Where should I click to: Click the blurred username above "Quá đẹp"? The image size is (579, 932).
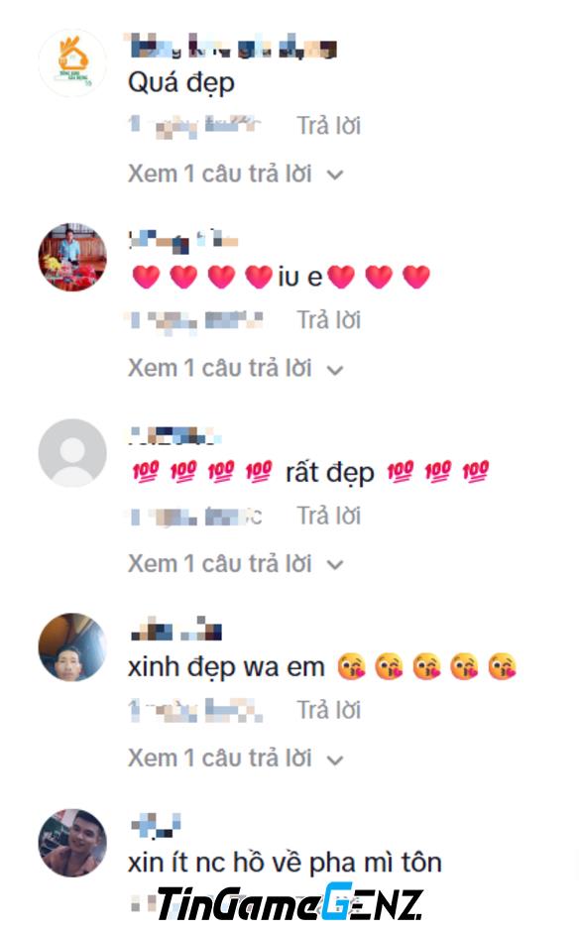[x=232, y=47]
